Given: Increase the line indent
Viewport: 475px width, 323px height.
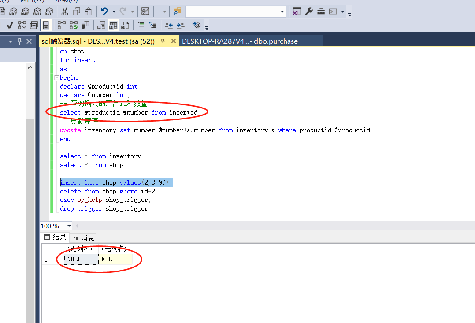Looking at the screenshot, I should (x=181, y=25).
